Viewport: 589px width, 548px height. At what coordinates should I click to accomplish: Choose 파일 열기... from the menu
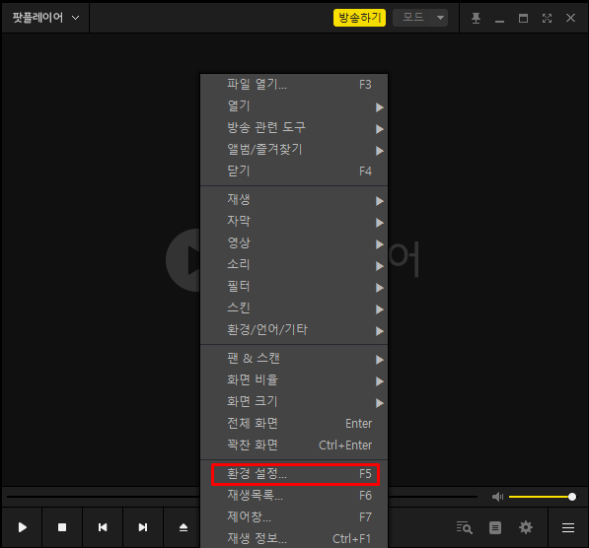(294, 85)
